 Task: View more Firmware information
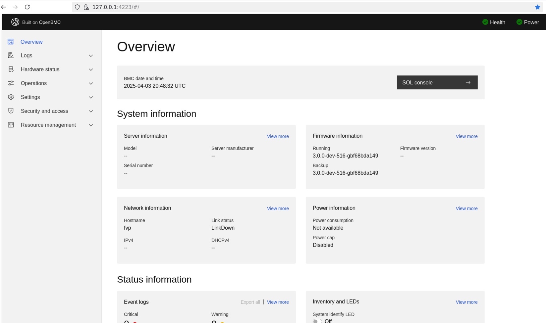coord(466,136)
